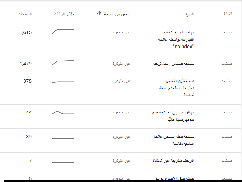Click the النوع column header
This screenshot has width=242, height=182.
tap(190, 14)
